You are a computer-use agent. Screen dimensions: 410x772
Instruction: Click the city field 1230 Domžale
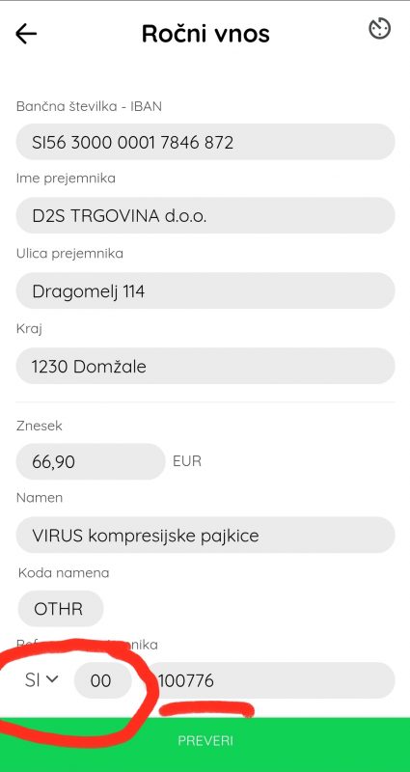click(205, 367)
